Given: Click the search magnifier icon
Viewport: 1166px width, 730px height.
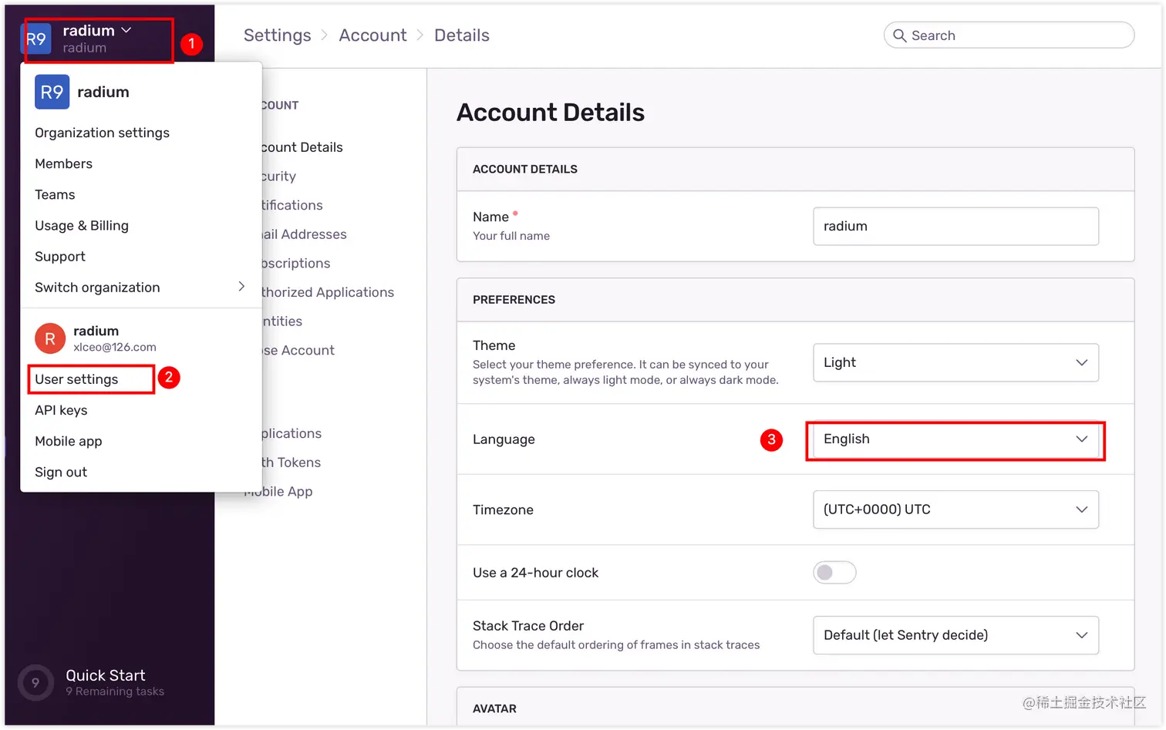Looking at the screenshot, I should coord(900,35).
